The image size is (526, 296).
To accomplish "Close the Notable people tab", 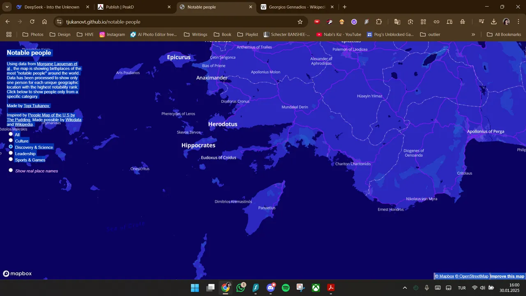I will click(x=251, y=7).
